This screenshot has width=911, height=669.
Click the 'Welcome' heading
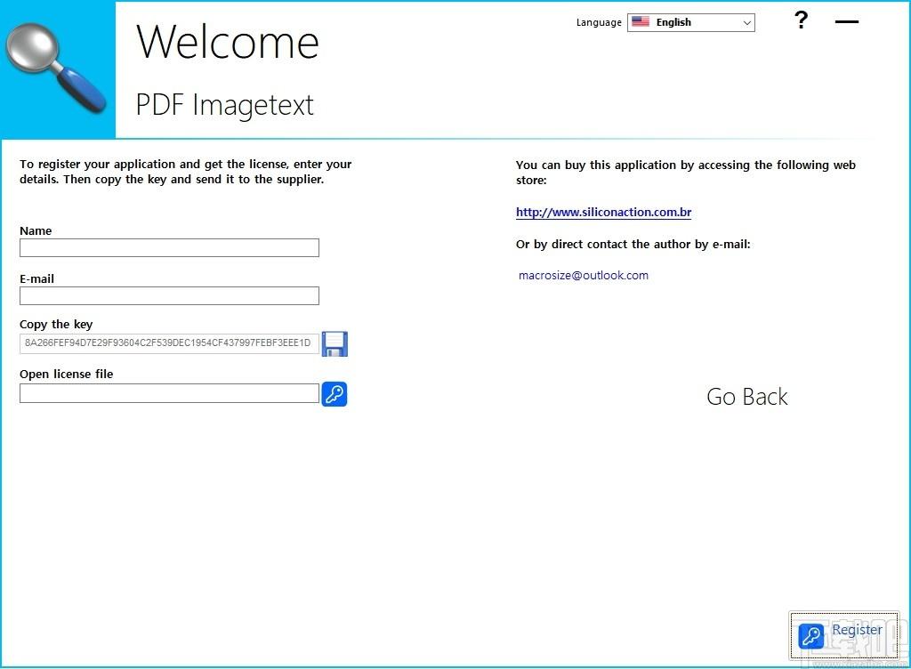[228, 42]
